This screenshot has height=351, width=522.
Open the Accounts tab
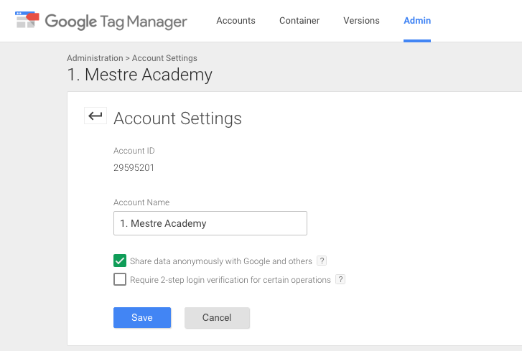[x=236, y=20]
